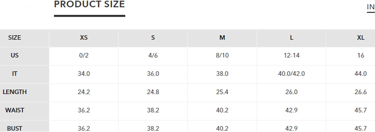Click the waist value 38.2 for S
This screenshot has height=132, width=375.
click(153, 110)
